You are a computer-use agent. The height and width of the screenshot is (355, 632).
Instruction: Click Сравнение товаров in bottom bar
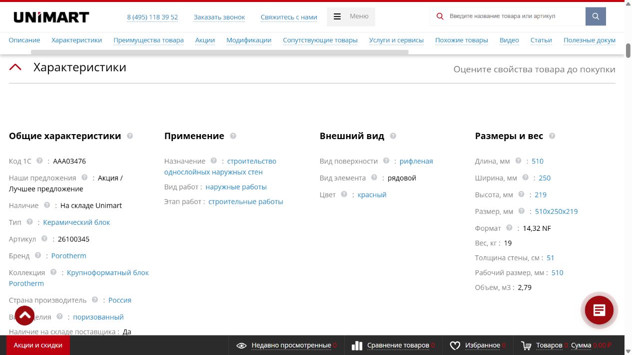(398, 345)
